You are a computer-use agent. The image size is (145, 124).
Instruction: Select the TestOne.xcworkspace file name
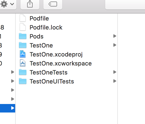[61, 63]
